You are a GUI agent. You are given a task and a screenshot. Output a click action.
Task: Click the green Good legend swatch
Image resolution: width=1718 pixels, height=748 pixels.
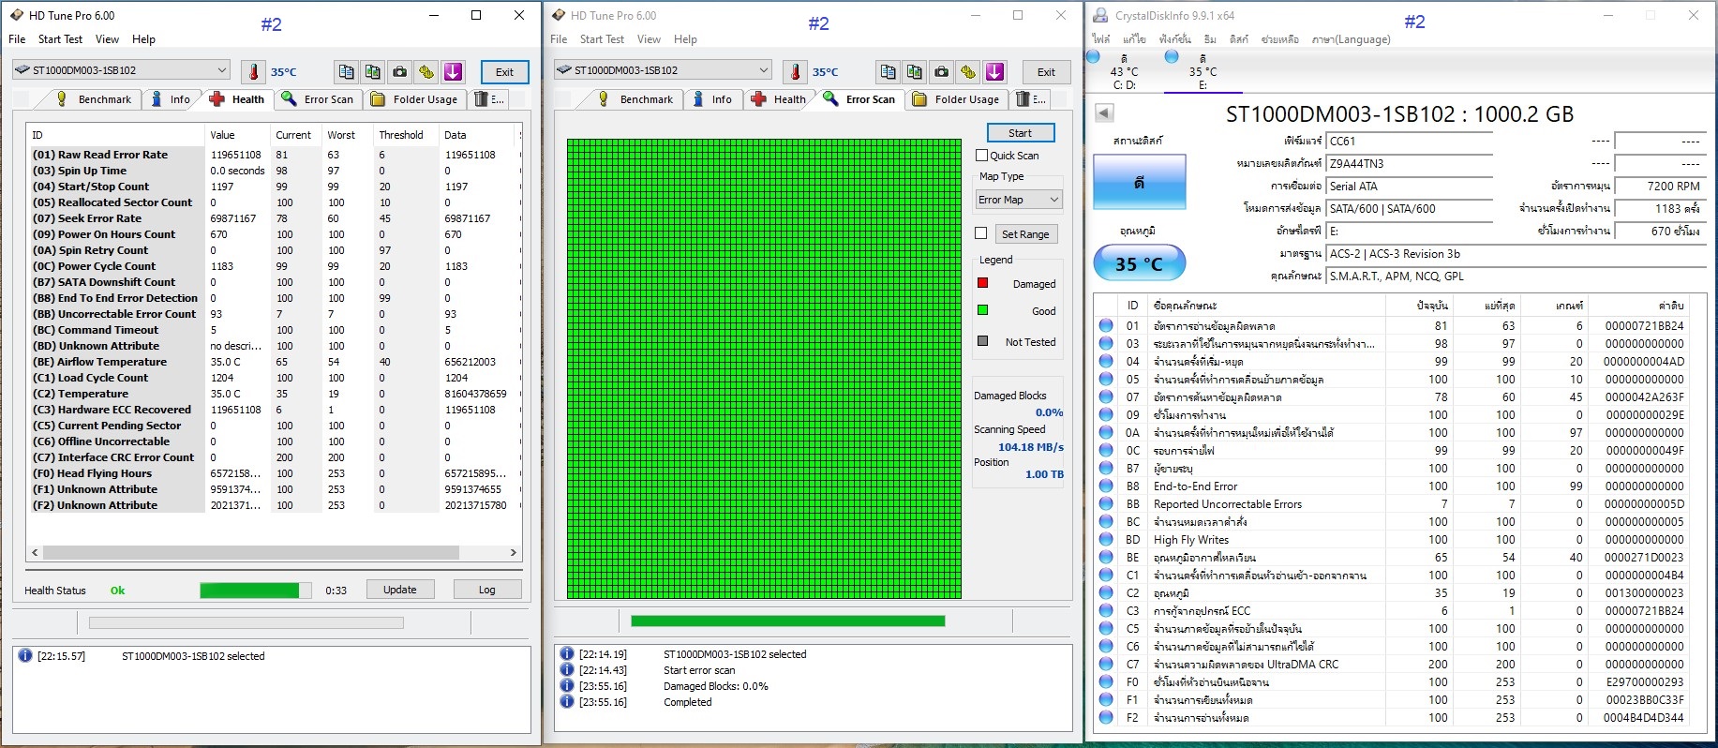point(982,310)
